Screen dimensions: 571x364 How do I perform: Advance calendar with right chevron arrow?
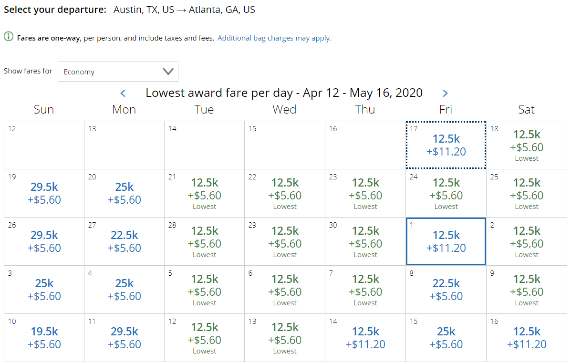[445, 94]
